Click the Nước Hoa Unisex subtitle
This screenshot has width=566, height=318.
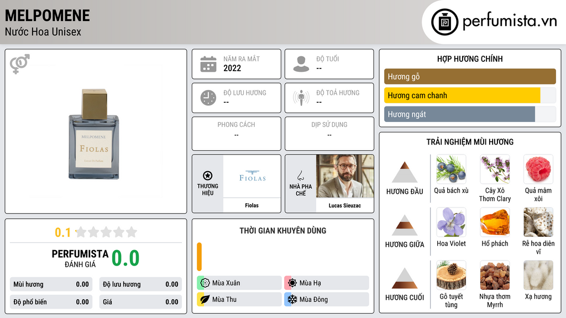[43, 31]
